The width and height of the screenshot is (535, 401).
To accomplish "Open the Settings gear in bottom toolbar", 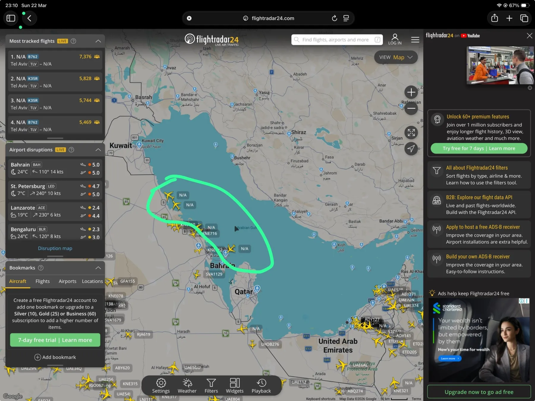I will pos(161,386).
